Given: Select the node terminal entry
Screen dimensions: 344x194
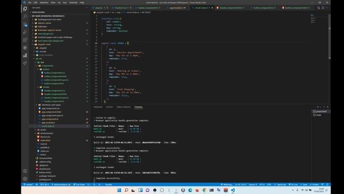Looking at the screenshot, I should [320, 115].
